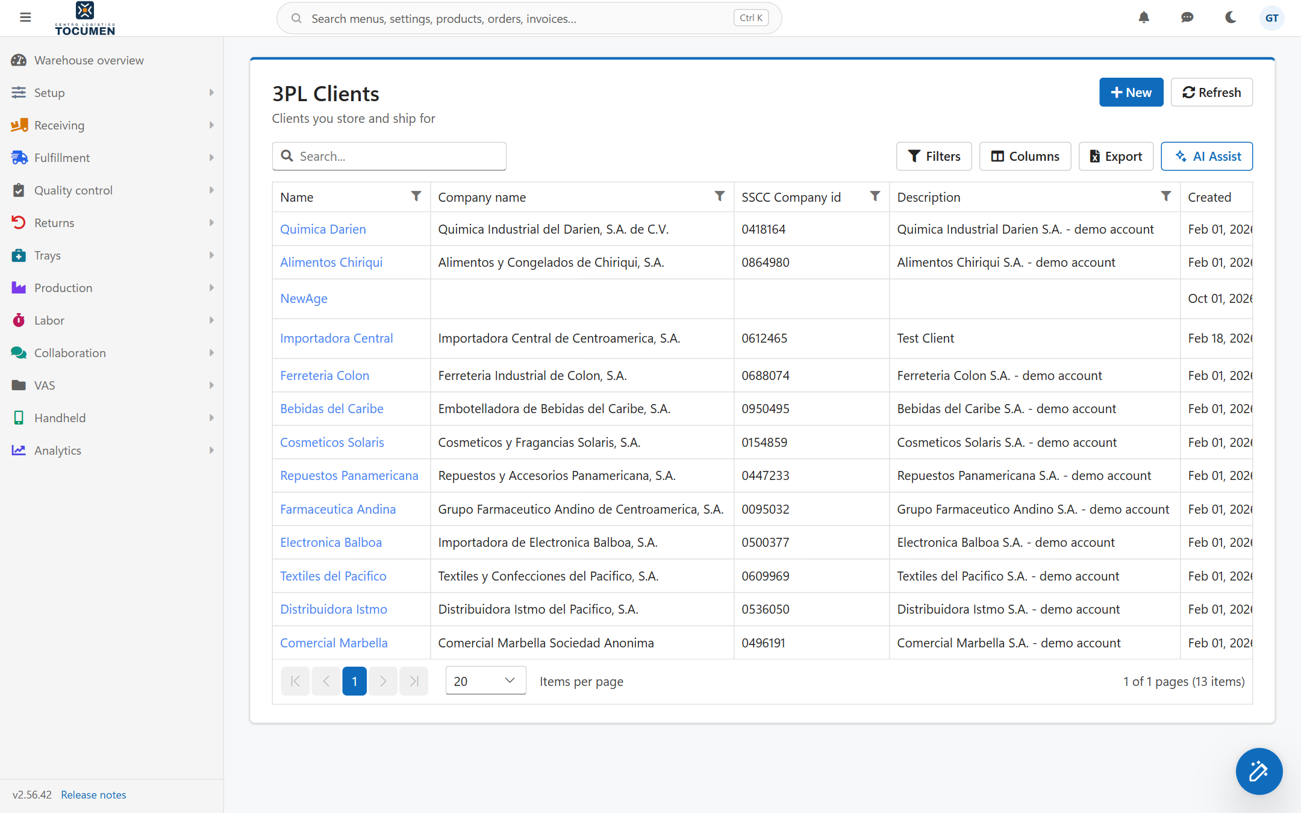Click the SSCC Company id filter icon
1301x813 pixels.
875,196
